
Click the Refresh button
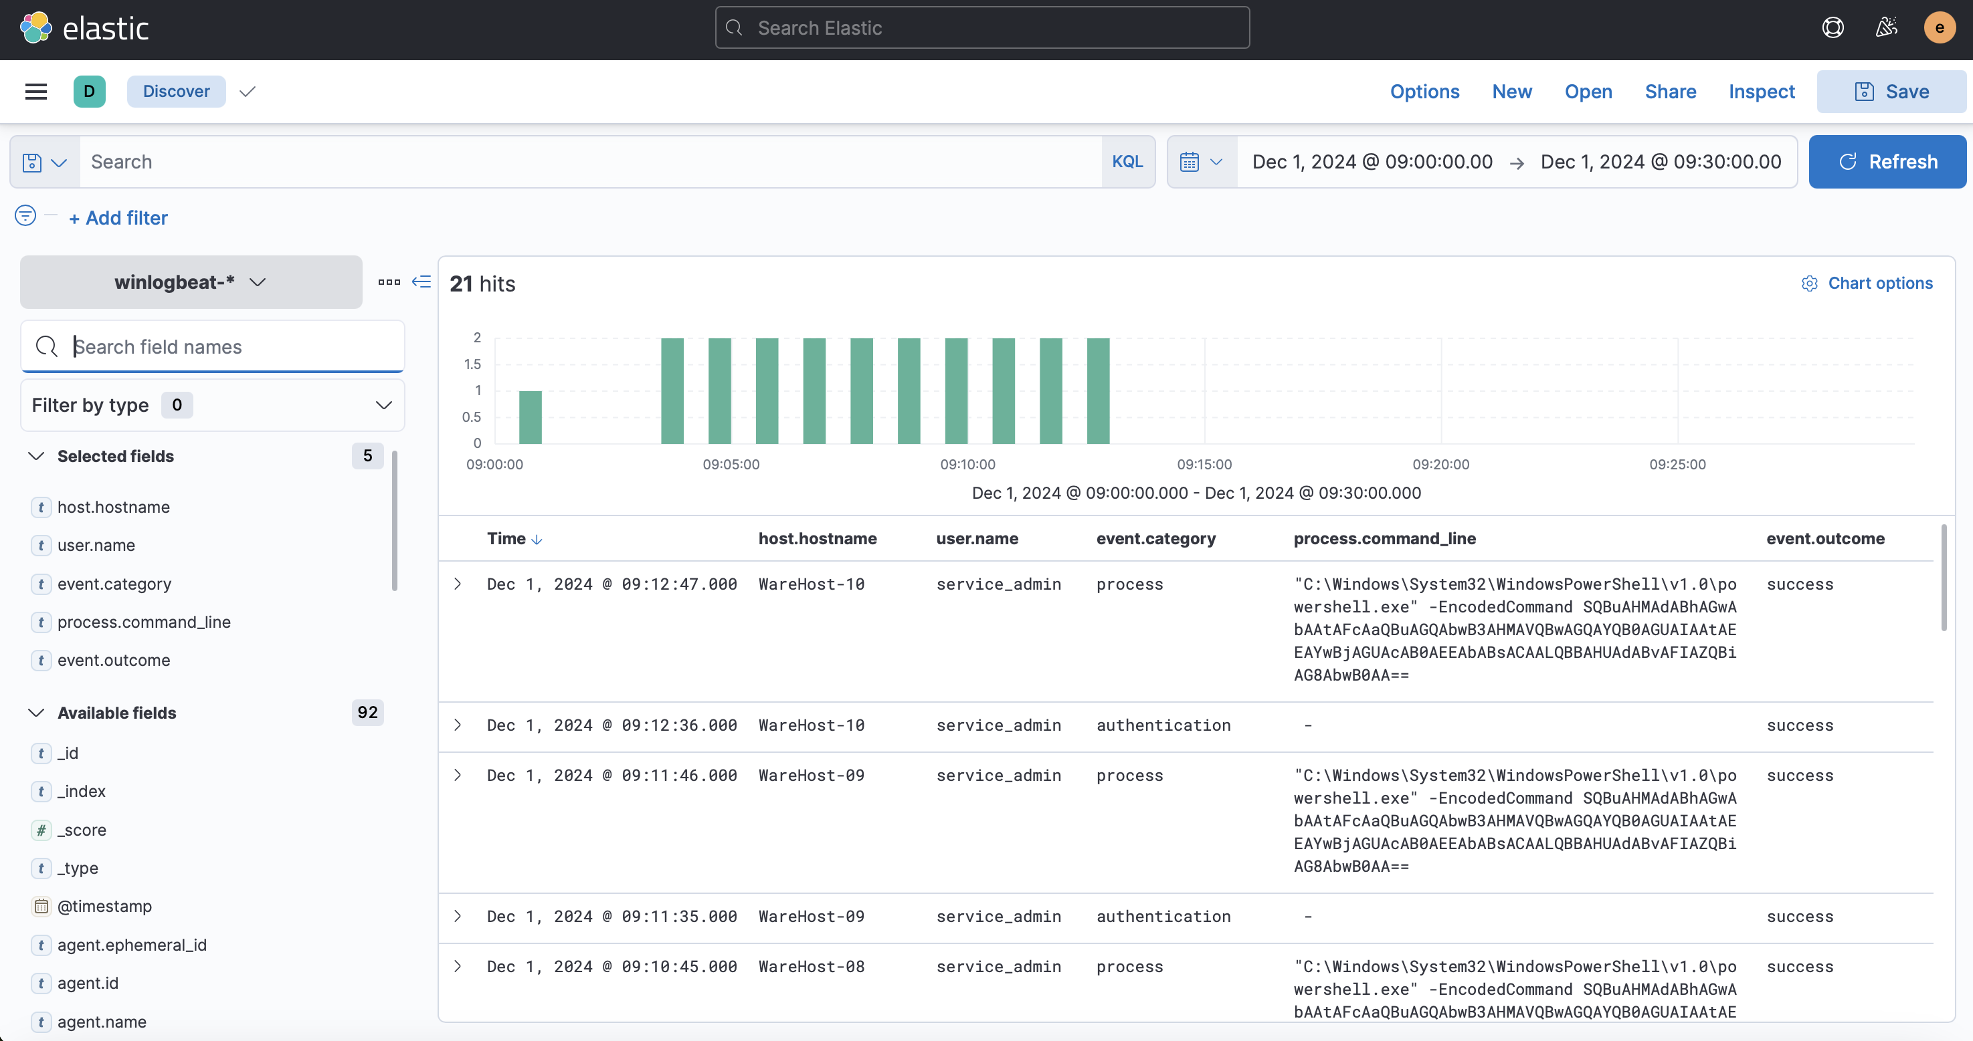(1887, 162)
